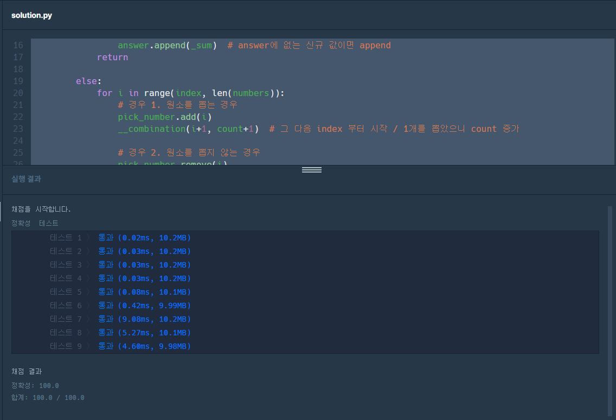The width and height of the screenshot is (616, 420).
Task: Click the '정확성 테스트' label
Action: (35, 223)
